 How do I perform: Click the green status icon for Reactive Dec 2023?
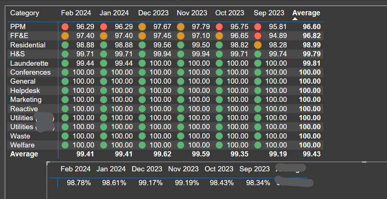tap(142, 109)
